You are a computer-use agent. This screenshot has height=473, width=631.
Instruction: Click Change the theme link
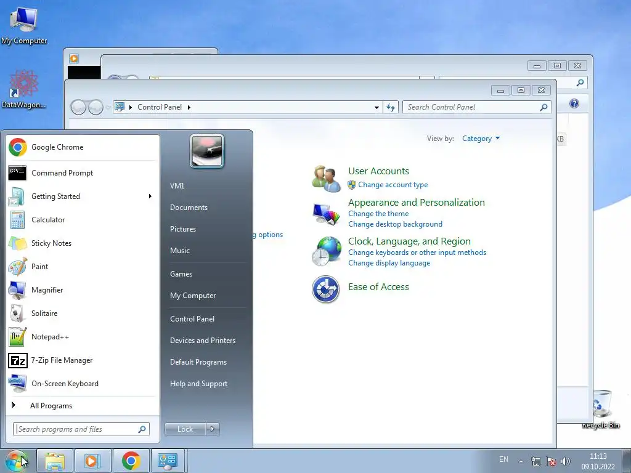pyautogui.click(x=378, y=214)
